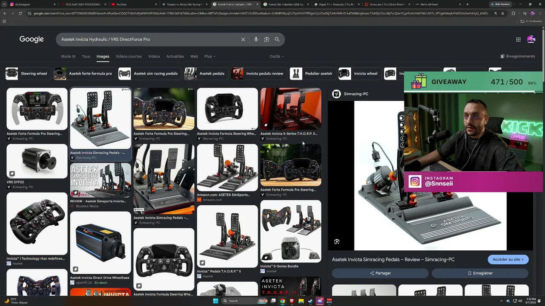Bookmark this page with the star icon
Image resolution: width=545 pixels, height=306 pixels.
pyautogui.click(x=503, y=14)
